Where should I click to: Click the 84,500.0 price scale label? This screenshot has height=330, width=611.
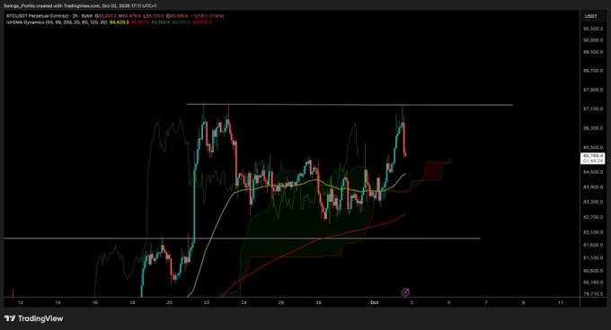coord(593,172)
